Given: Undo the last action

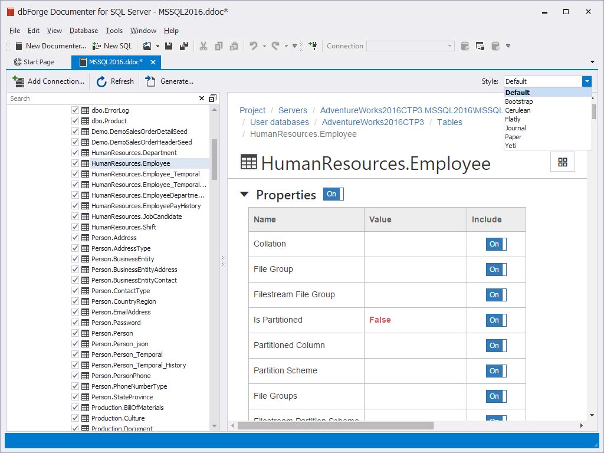Looking at the screenshot, I should point(252,46).
